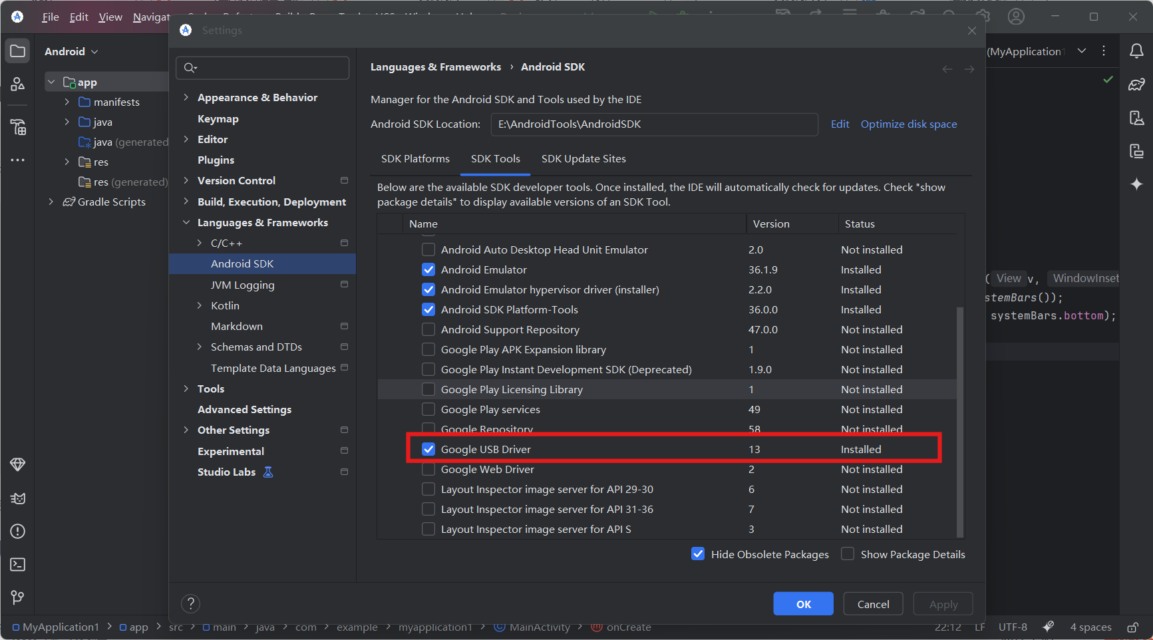Click the vertical ellipsis next to MyApplication
Screen dimensions: 1153x640
(x=1104, y=51)
